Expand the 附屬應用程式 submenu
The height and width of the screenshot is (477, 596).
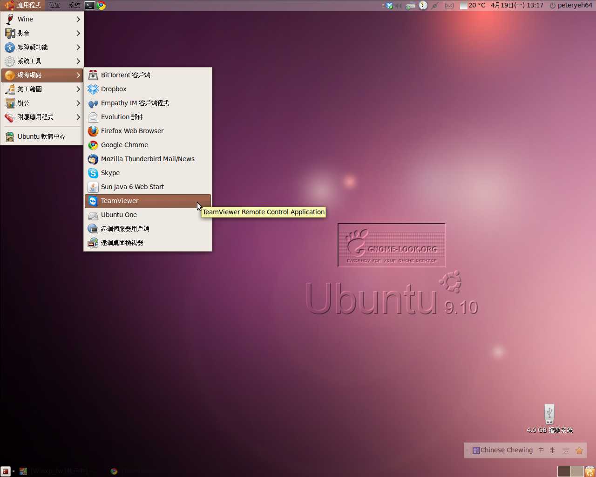click(x=42, y=117)
